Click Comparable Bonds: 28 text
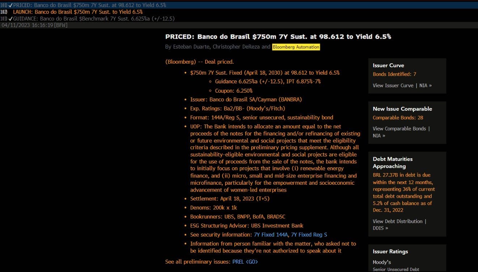The width and height of the screenshot is (478, 272). point(398,118)
